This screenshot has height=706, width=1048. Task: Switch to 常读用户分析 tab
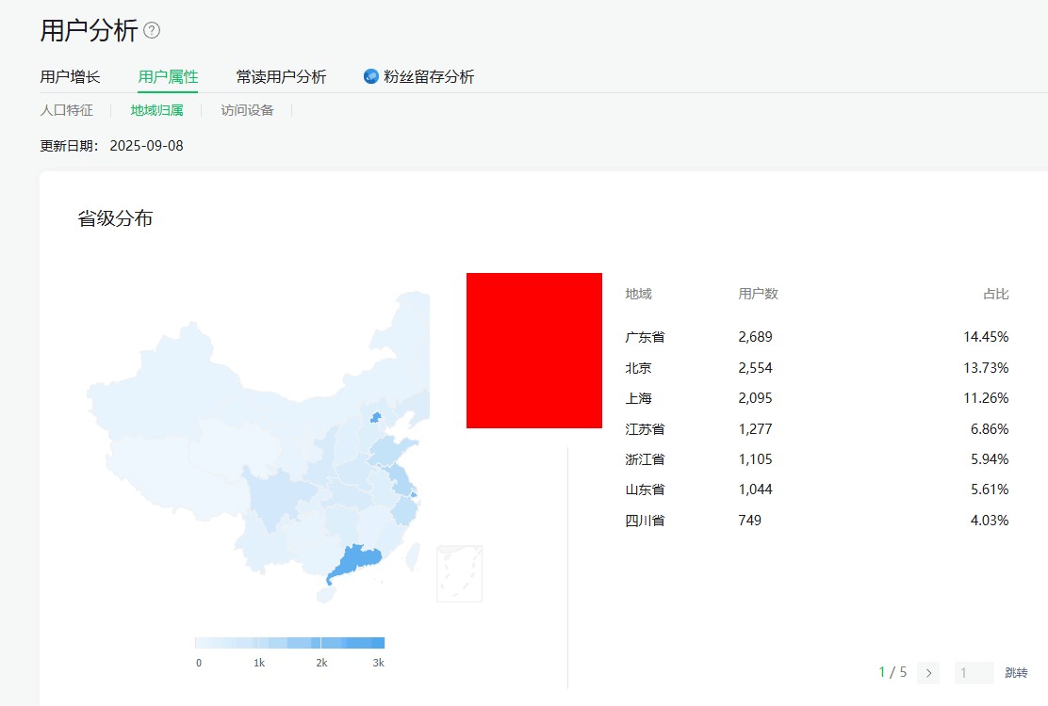click(281, 77)
